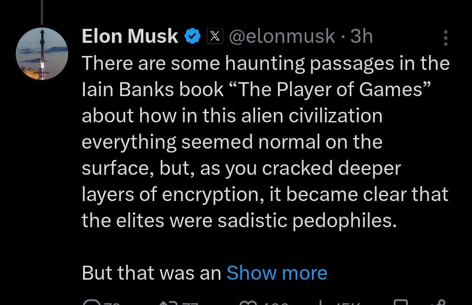The width and height of the screenshot is (472, 305).
Task: Open the @elonmusk handle link
Action: pos(282,36)
